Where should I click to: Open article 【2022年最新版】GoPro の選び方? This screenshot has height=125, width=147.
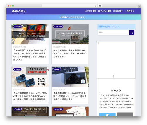click(30, 96)
